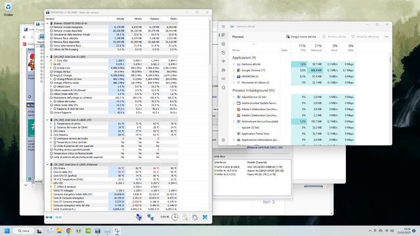Collapse the Sistema GIGABYTE sensor group
420x236 pixels.
pyautogui.click(x=47, y=24)
